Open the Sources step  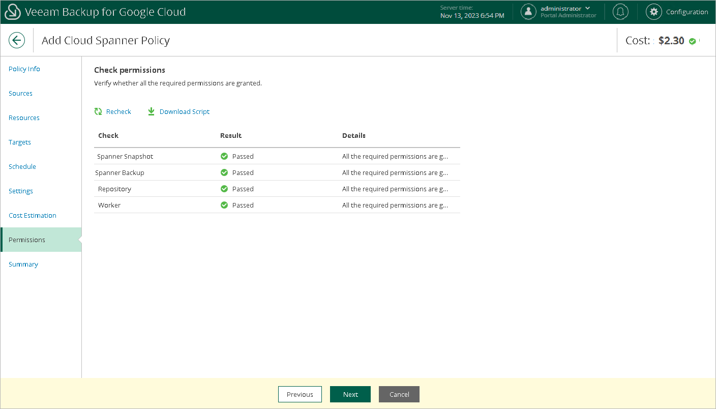pos(20,93)
